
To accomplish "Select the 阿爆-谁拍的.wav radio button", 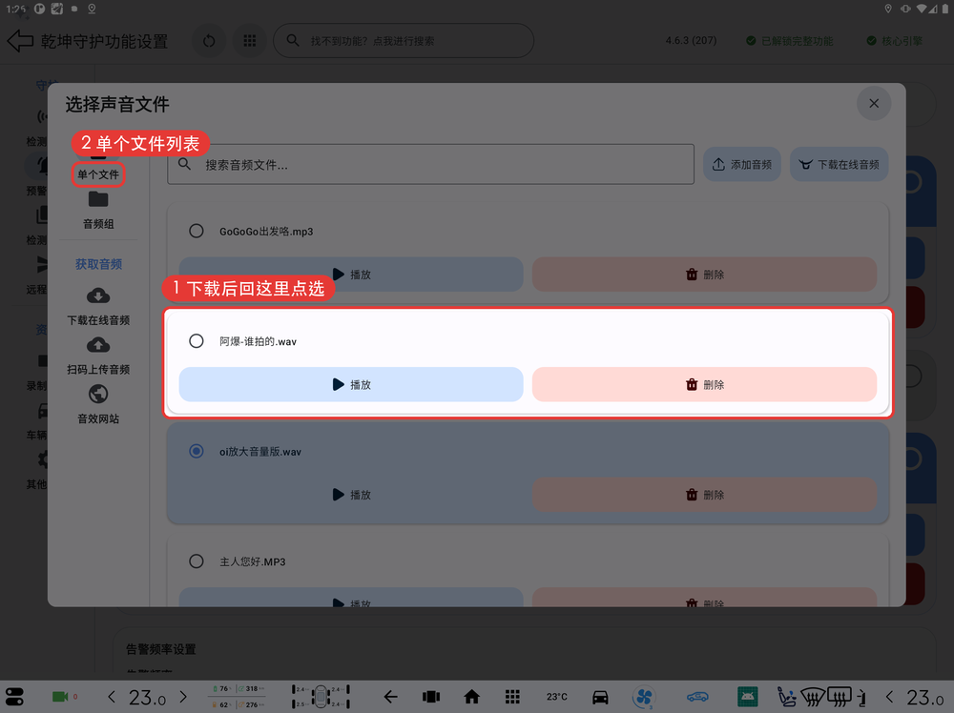I will tap(196, 341).
